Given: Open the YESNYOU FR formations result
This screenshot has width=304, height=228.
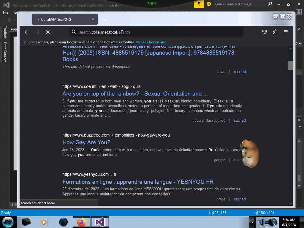Looking at the screenshot, I should (x=138, y=182).
